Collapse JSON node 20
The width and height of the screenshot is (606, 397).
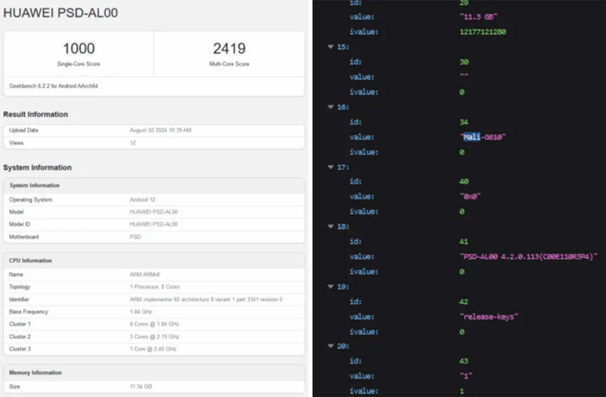(330, 346)
